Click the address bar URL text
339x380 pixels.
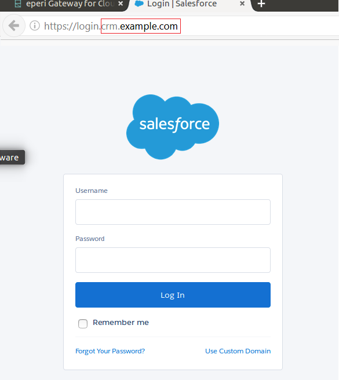pyautogui.click(x=111, y=26)
